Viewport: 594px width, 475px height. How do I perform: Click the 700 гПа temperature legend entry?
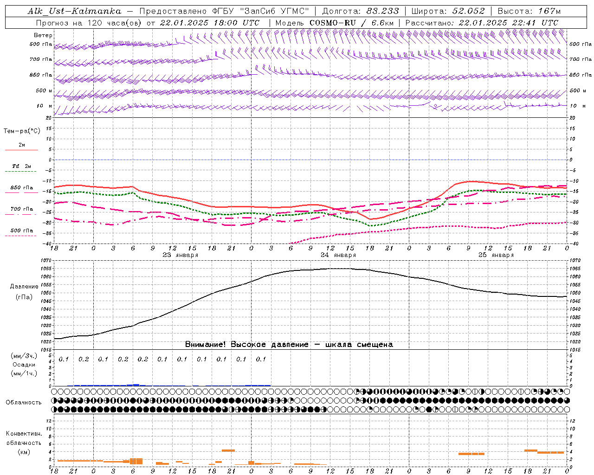(x=22, y=209)
